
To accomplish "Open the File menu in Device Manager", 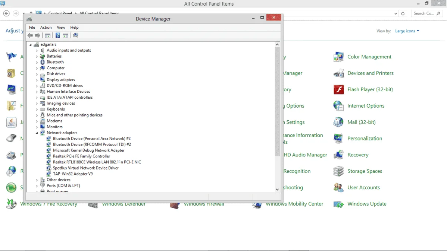I will [x=32, y=28].
